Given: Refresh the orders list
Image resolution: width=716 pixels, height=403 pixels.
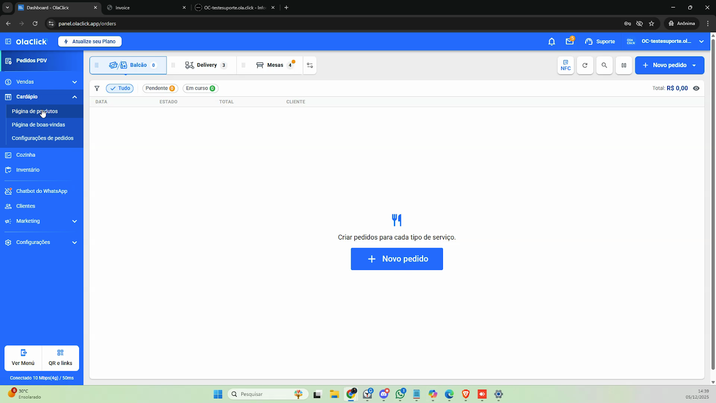Looking at the screenshot, I should point(585,65).
